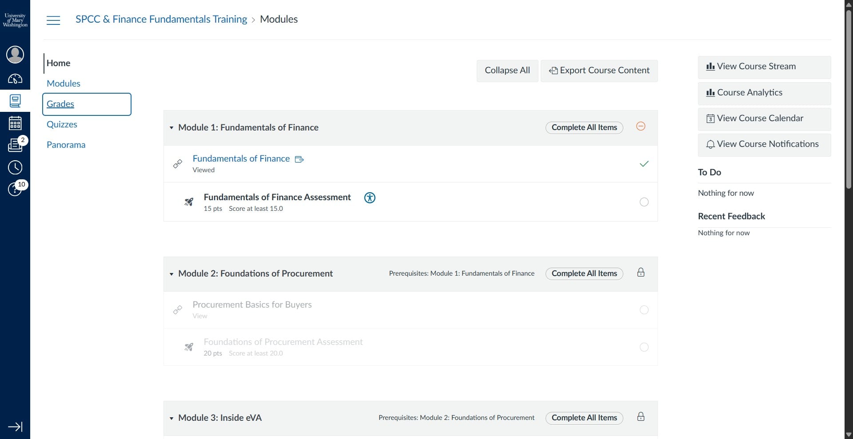View History via the clock icon
This screenshot has width=853, height=439.
[15, 167]
